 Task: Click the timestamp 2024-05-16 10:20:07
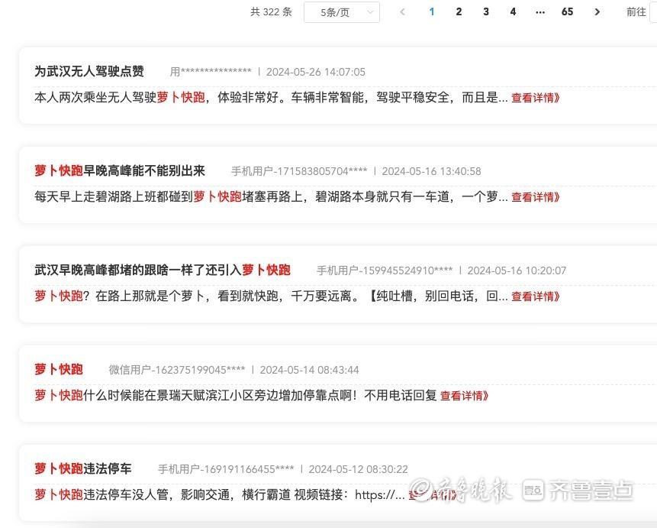(517, 270)
